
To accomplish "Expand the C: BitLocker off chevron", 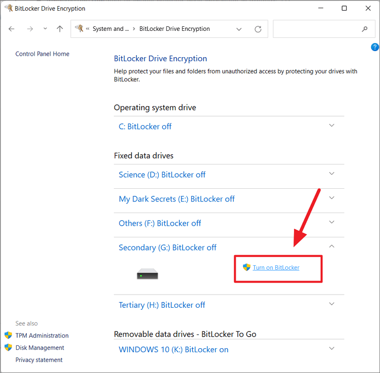I will pos(331,126).
